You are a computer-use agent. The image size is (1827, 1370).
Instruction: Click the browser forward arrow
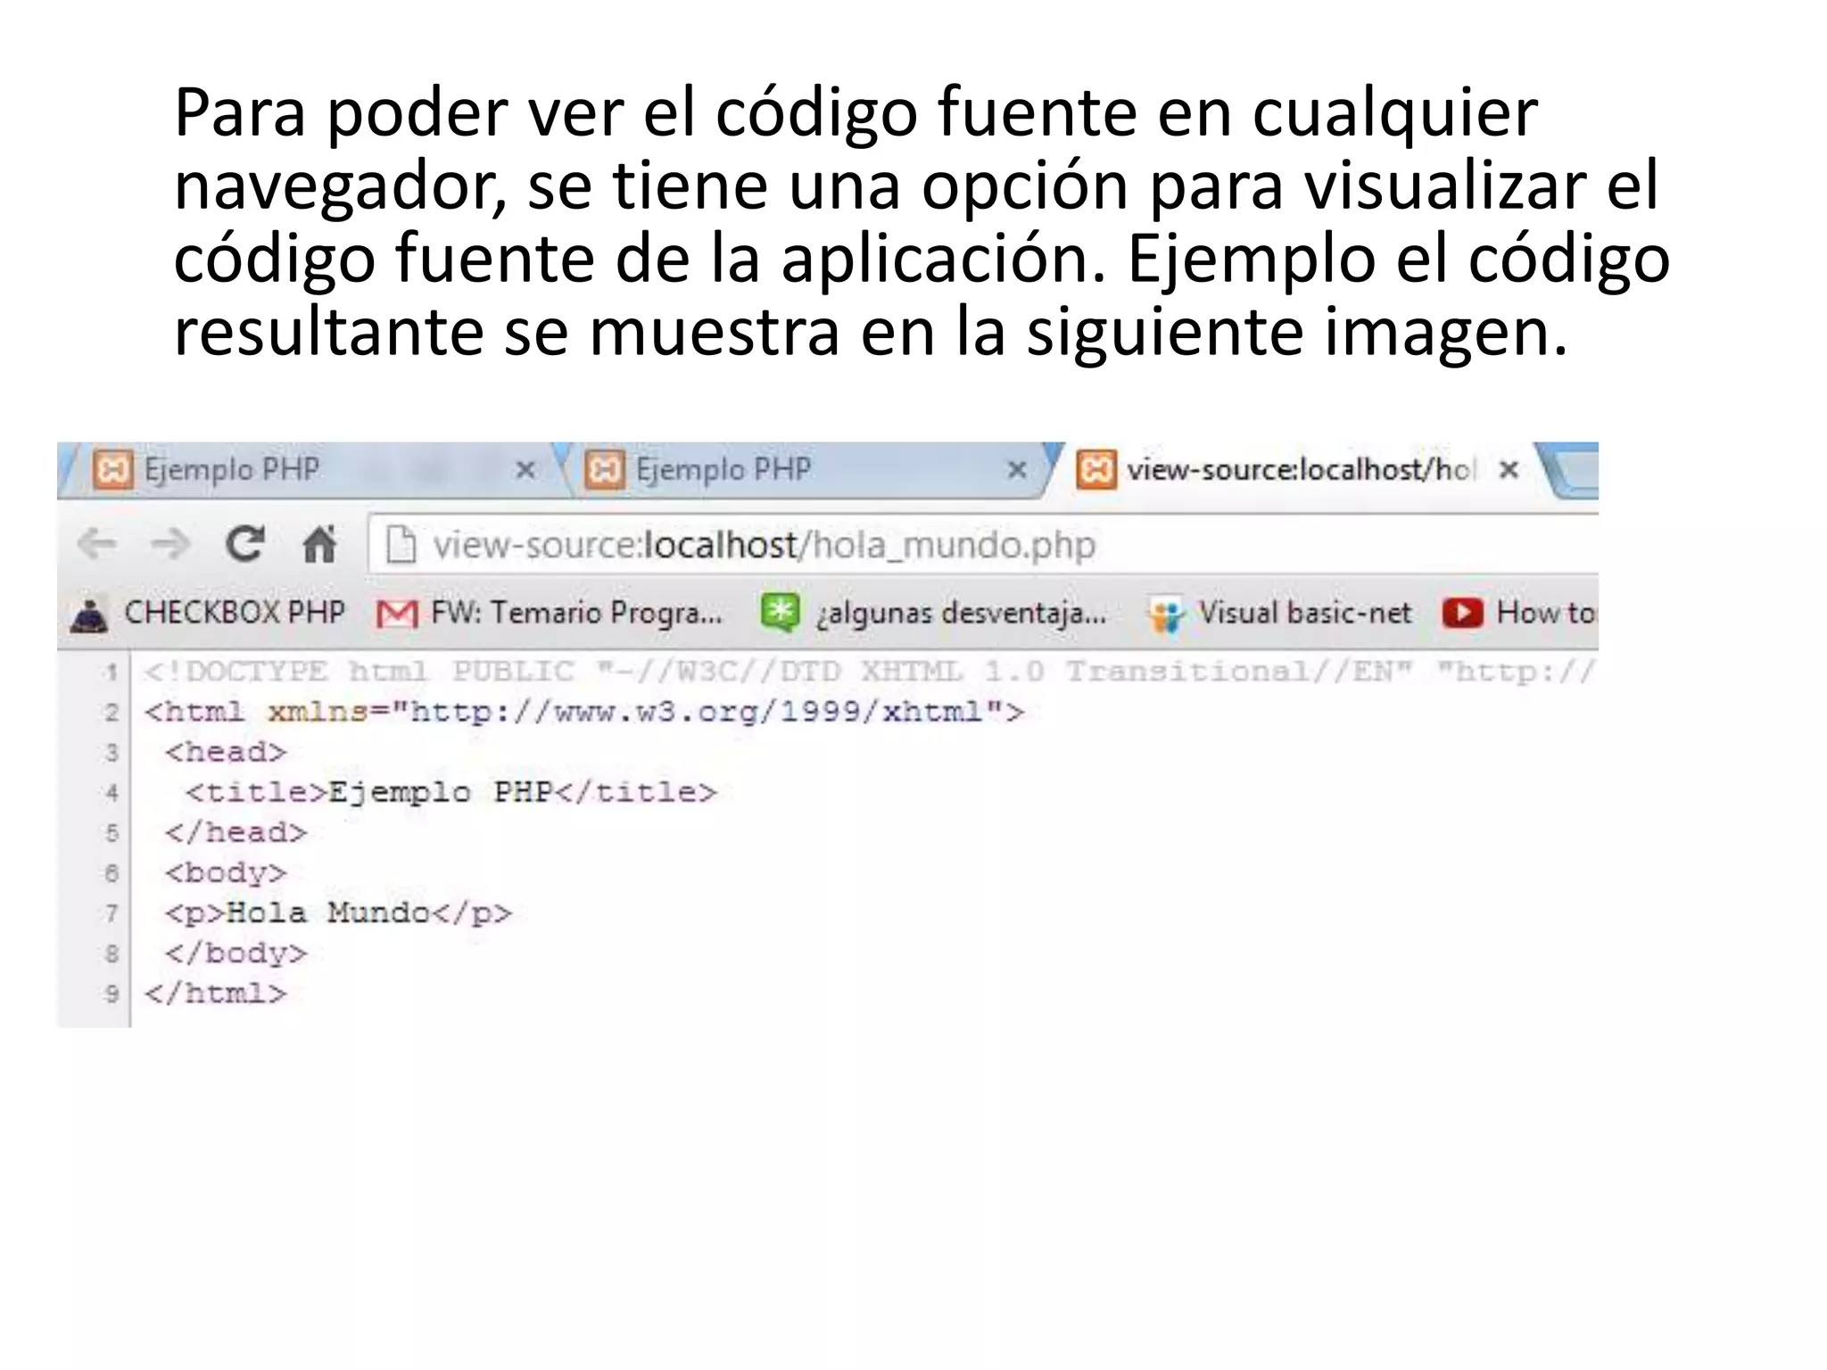(169, 543)
